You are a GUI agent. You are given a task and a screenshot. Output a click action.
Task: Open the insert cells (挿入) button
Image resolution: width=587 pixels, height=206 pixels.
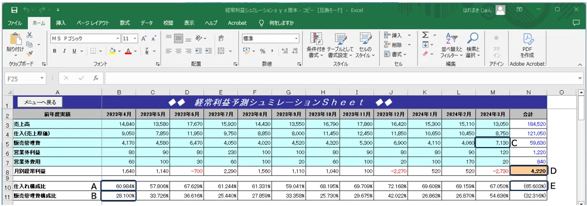point(397,36)
